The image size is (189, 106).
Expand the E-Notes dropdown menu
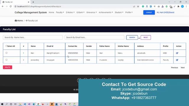(70, 12)
